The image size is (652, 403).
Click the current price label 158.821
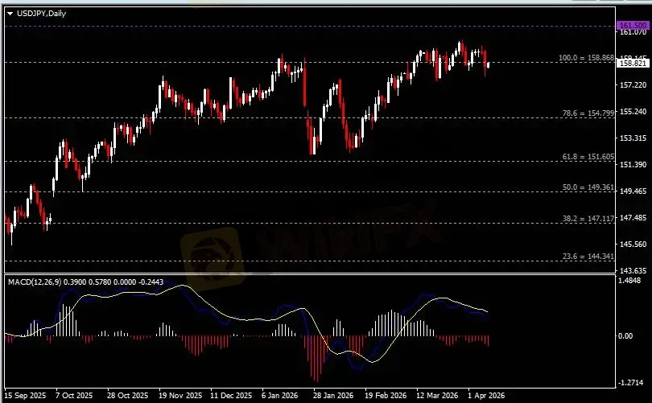[632, 63]
